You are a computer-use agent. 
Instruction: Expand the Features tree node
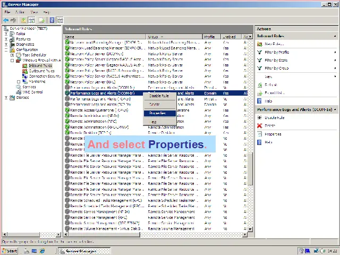click(6, 39)
